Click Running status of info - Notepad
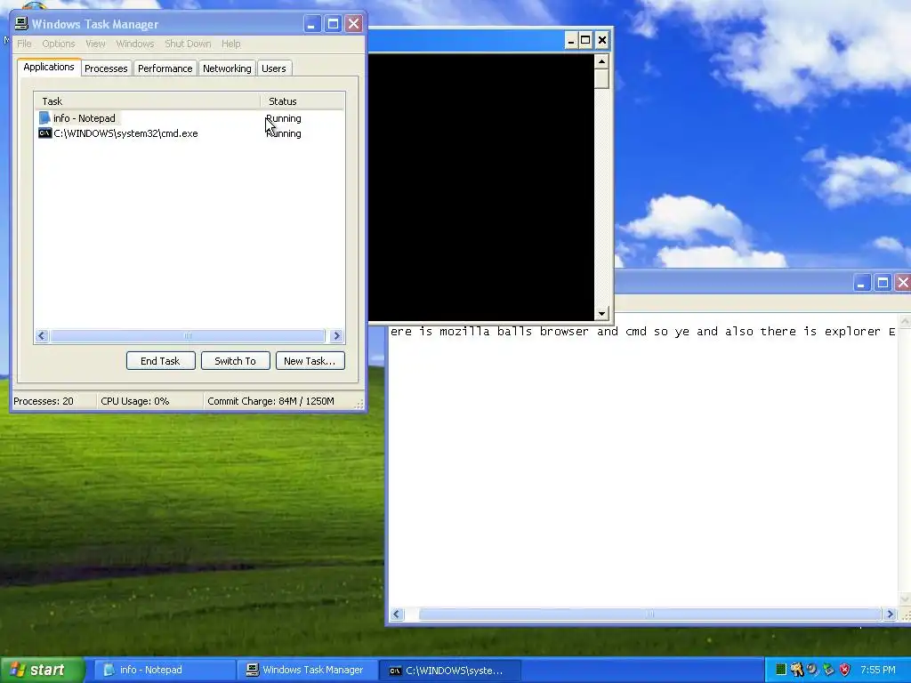911x683 pixels. click(284, 118)
